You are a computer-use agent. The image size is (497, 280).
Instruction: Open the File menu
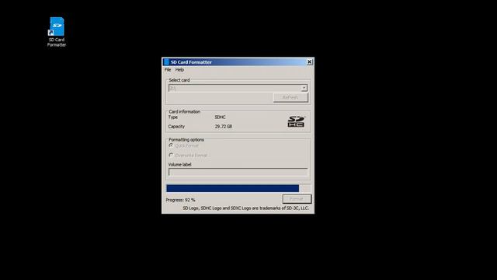tap(168, 69)
